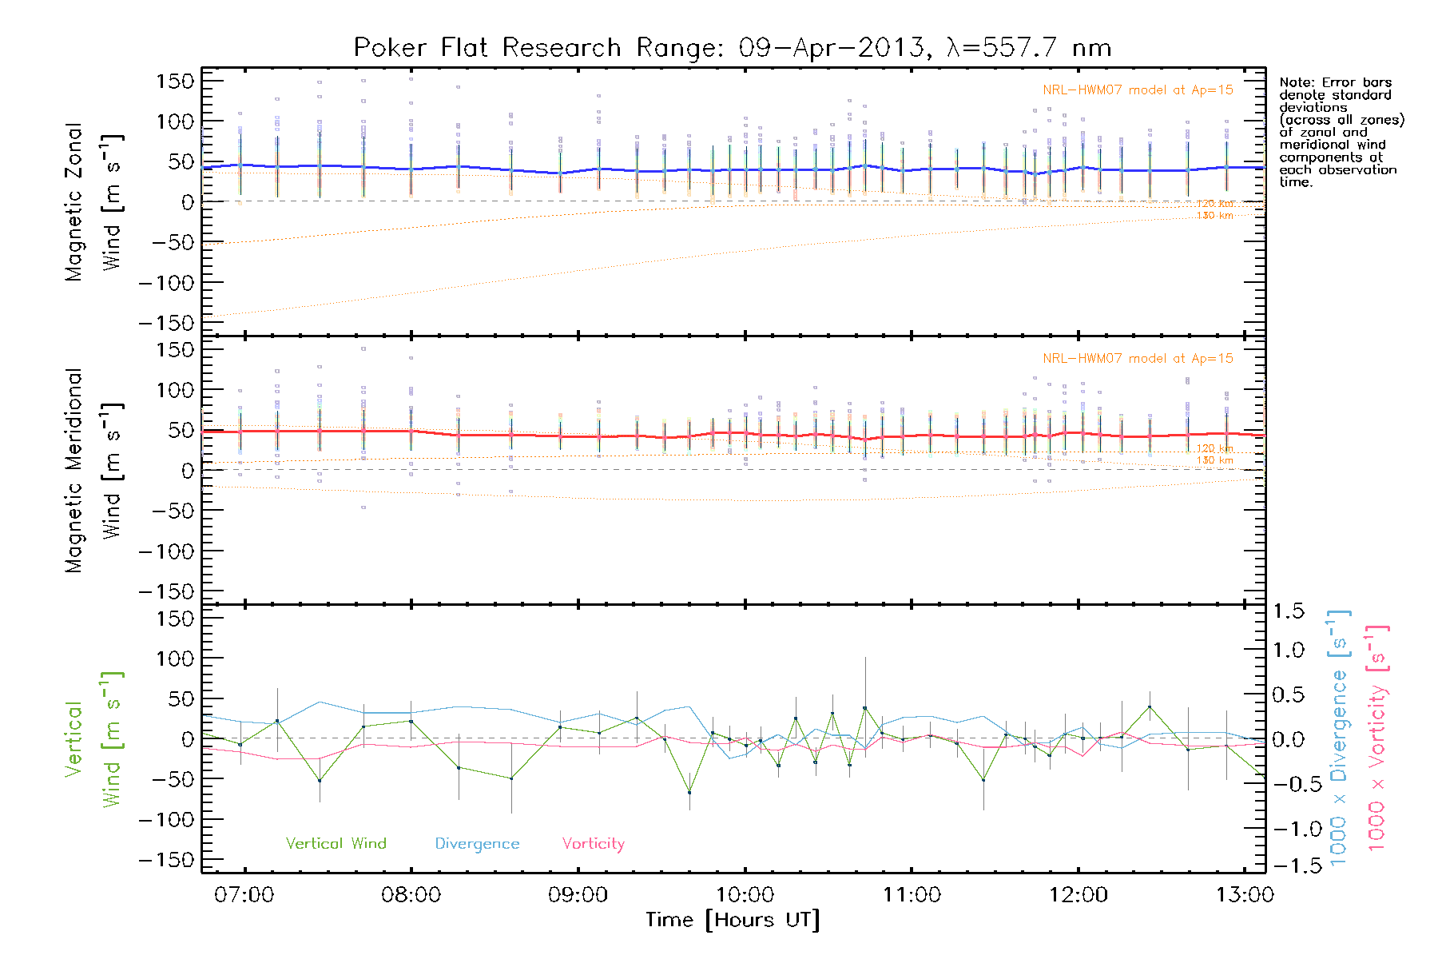1438x959 pixels.
Task: Click the Magnetic Meridional Wind axis label
Action: click(93, 470)
